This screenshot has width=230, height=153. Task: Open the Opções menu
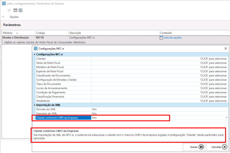click(14, 17)
